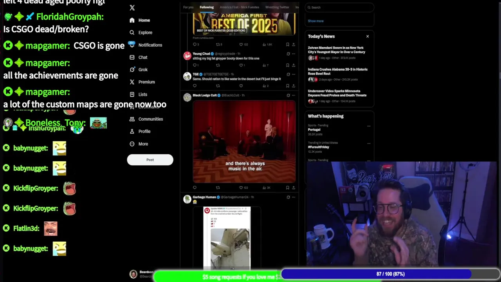Viewport: 501px width, 282px height.
Task: Click the X logo above the sidebar
Action: pyautogui.click(x=132, y=8)
